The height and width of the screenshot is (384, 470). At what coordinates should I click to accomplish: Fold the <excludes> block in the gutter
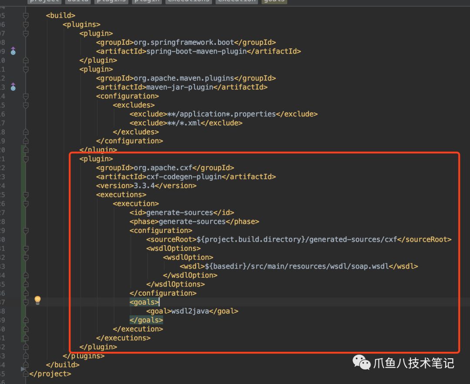(26, 105)
